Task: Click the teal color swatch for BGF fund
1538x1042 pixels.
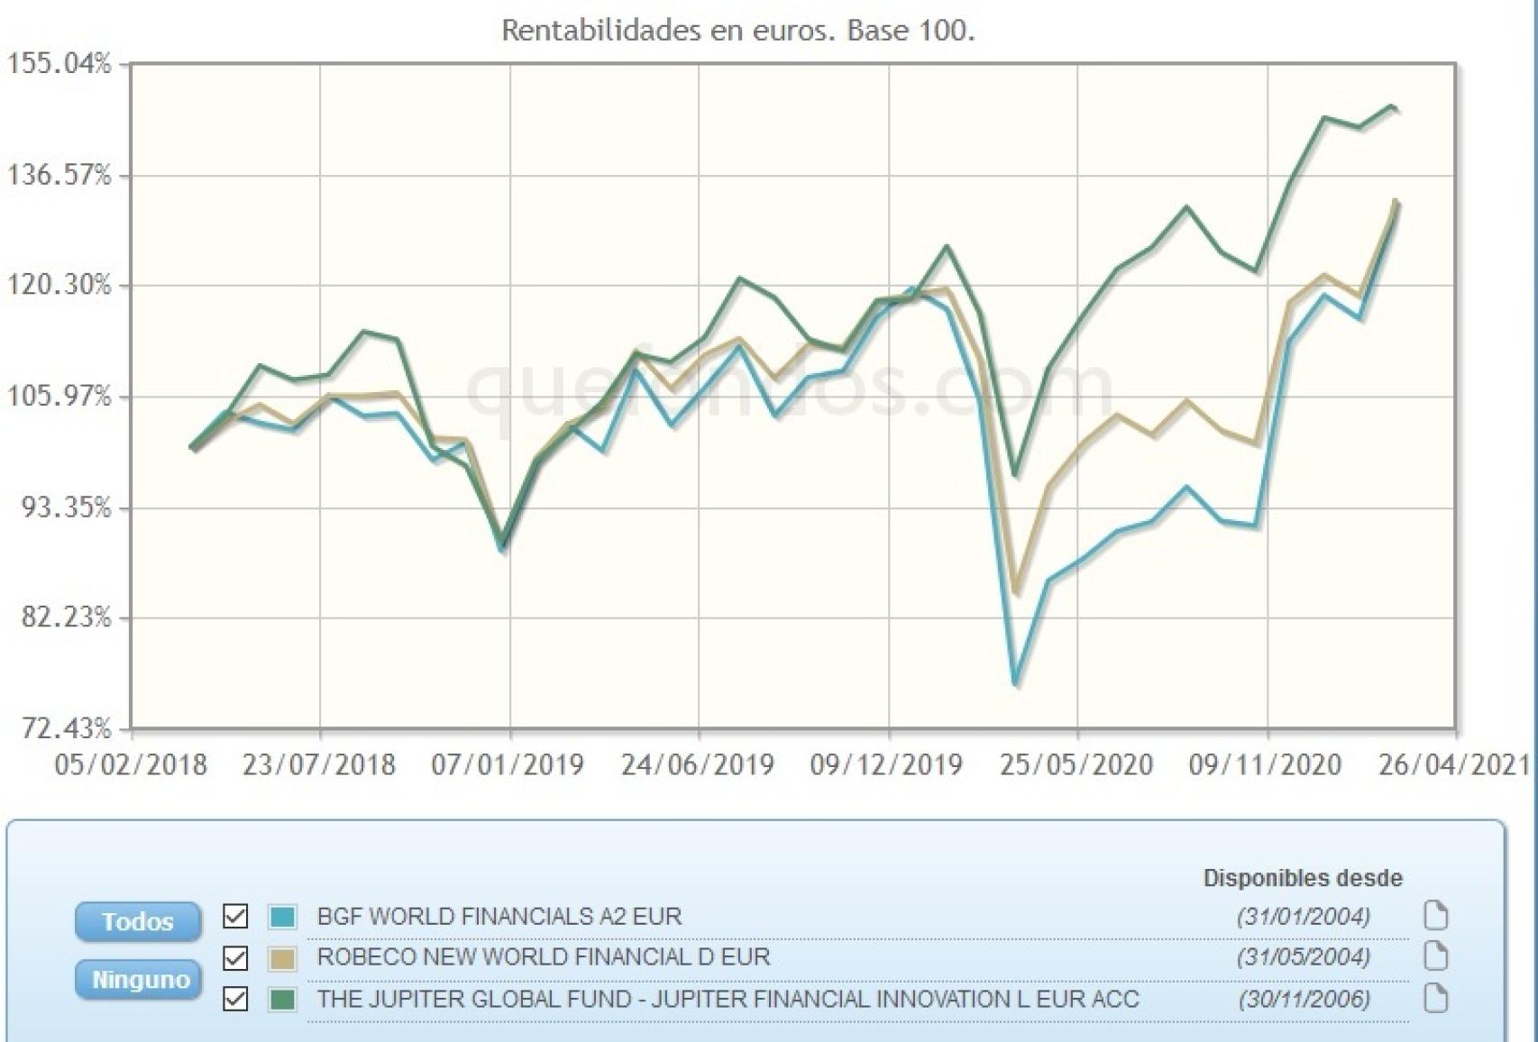Action: click(x=282, y=917)
